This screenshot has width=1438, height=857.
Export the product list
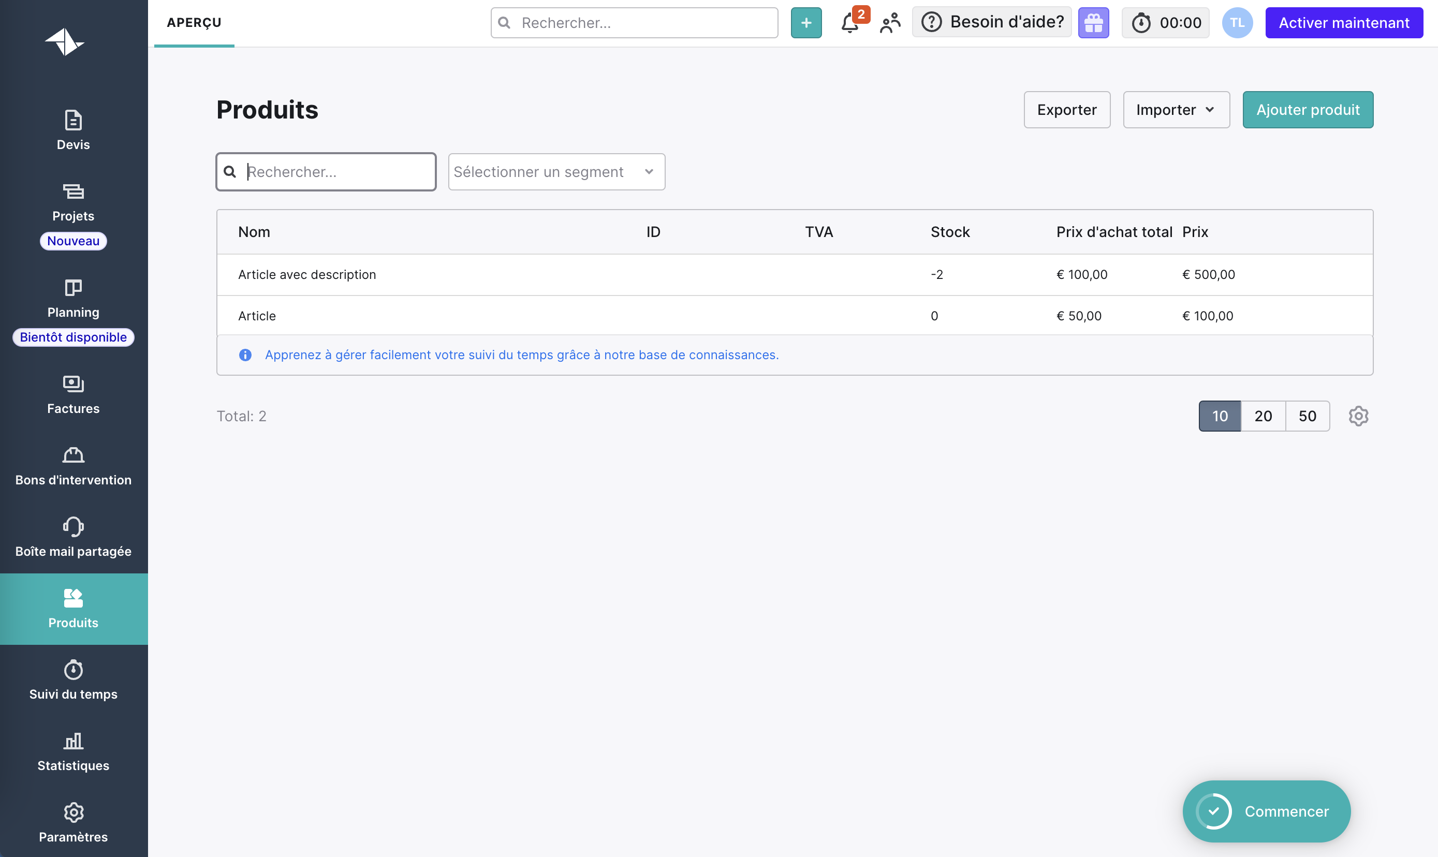(x=1067, y=110)
